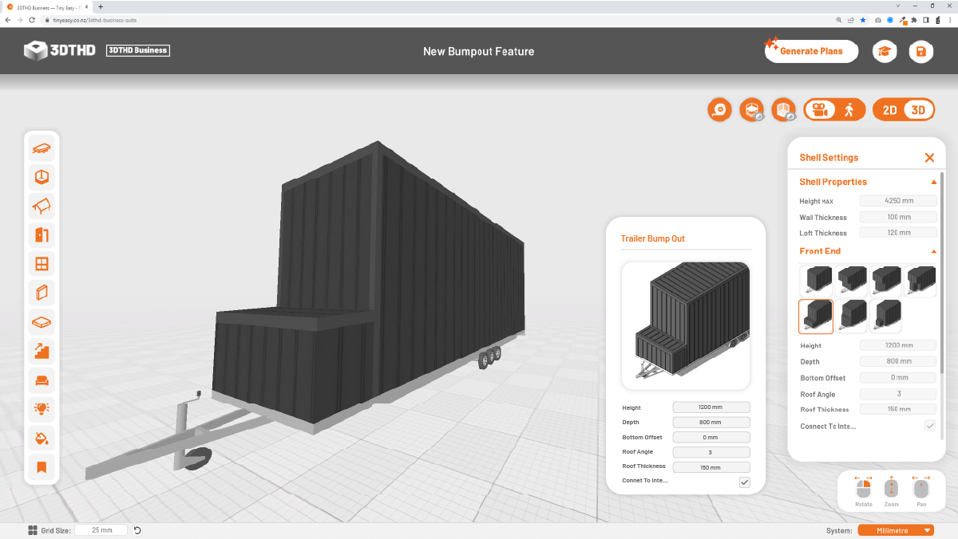Switch to 3D view
The width and height of the screenshot is (958, 539).
919,110
